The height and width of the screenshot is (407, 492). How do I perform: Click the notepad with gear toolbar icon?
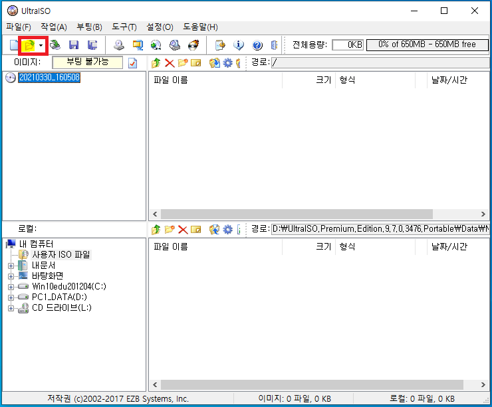pyautogui.click(x=220, y=45)
